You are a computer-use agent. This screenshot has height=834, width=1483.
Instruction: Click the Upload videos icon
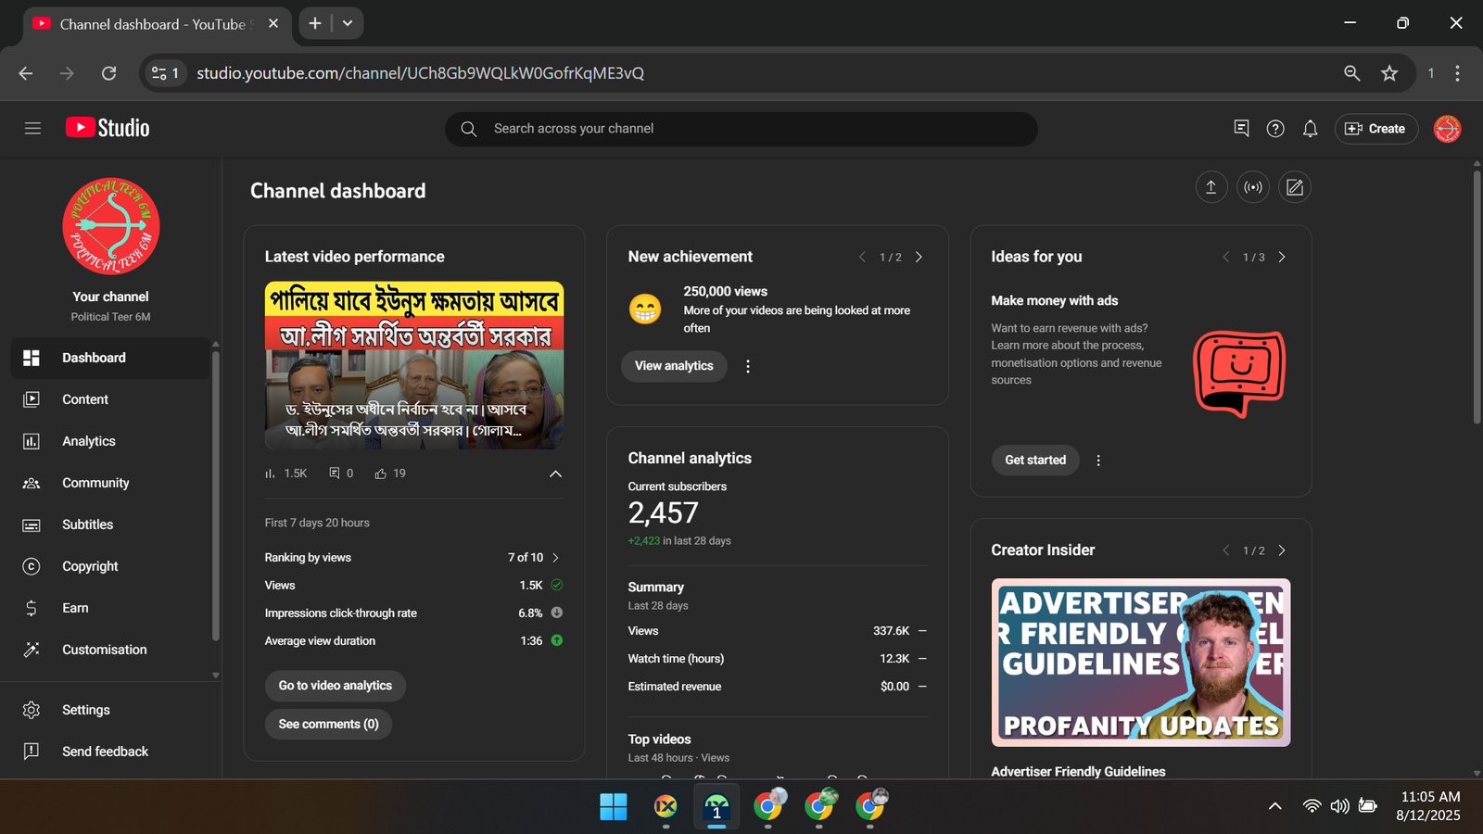1210,187
